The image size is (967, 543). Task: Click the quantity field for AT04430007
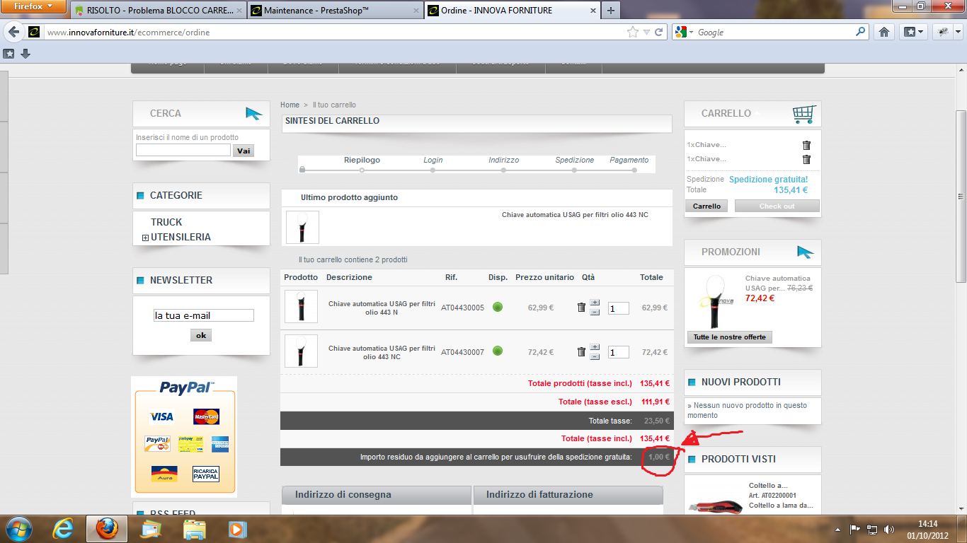pos(619,352)
